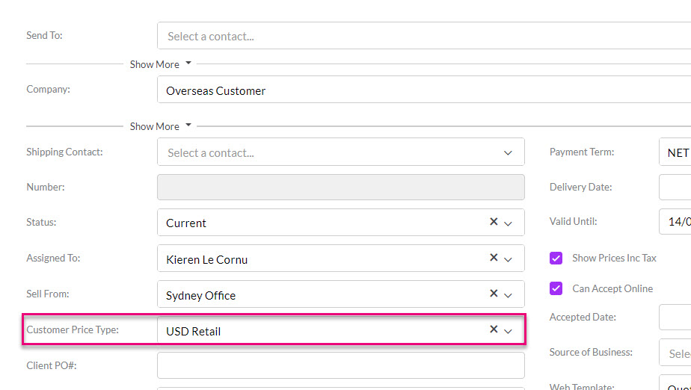Clear the Assigned To value Kieren Le Cornu
The width and height of the screenshot is (691, 390).
pos(494,258)
